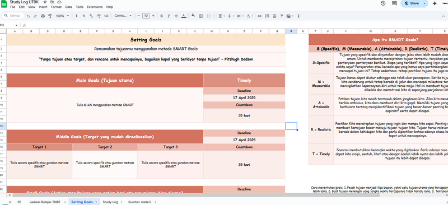Create a filter
The height and width of the screenshot is (205, 448).
pyautogui.click(x=282, y=16)
